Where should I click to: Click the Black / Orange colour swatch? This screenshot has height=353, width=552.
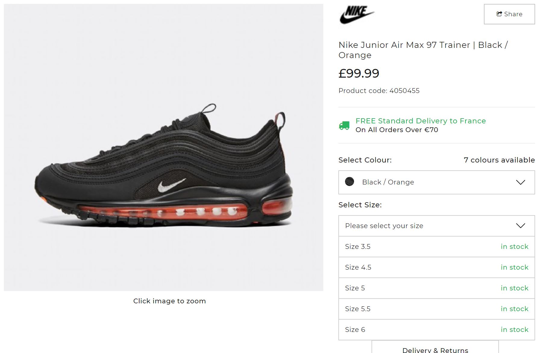(x=350, y=182)
